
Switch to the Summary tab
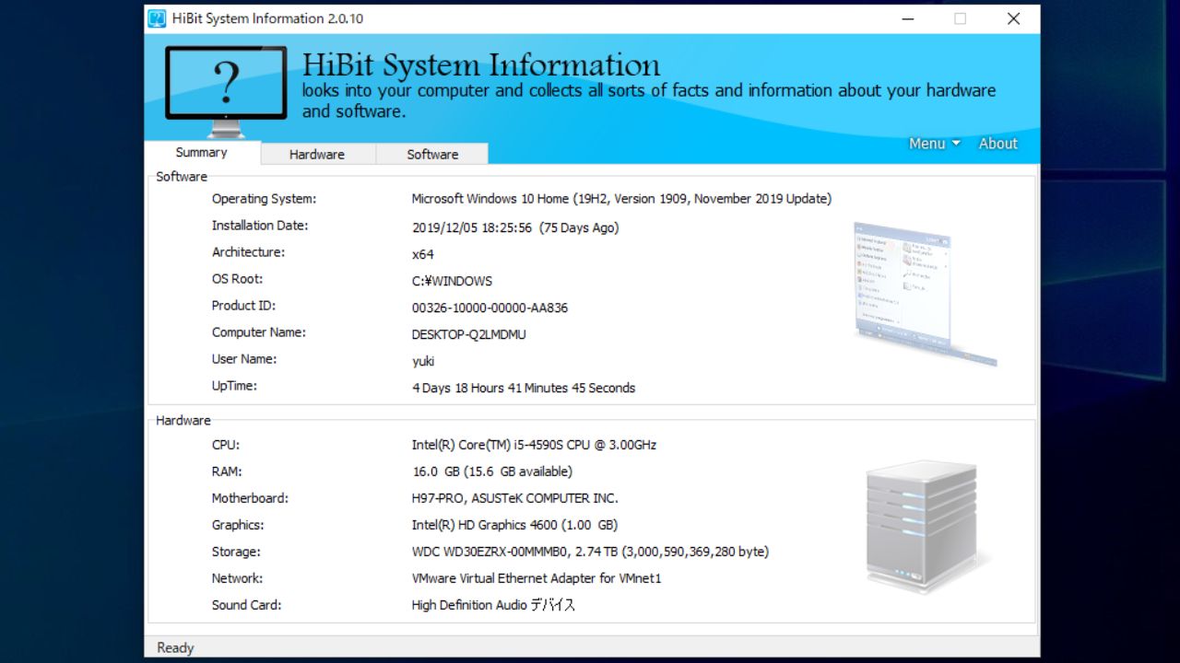(x=201, y=153)
